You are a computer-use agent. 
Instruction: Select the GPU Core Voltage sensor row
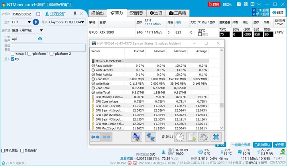(x=150, y=101)
